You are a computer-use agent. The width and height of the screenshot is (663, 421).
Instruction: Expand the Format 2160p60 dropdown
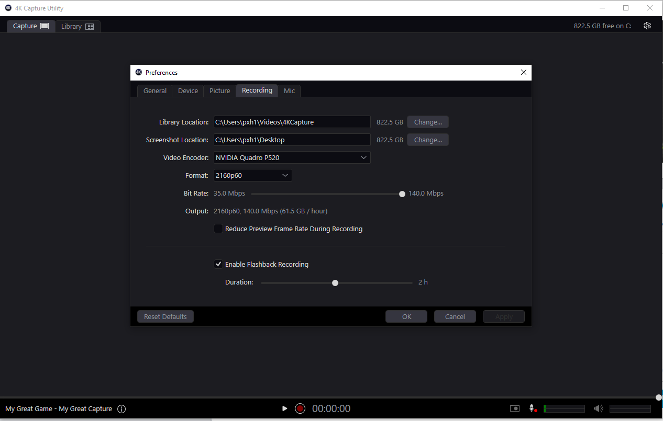[252, 175]
